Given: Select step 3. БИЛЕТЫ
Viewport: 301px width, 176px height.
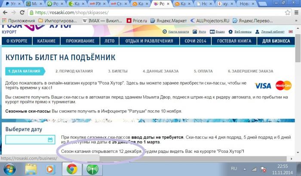Looking at the screenshot, I should (118, 71).
